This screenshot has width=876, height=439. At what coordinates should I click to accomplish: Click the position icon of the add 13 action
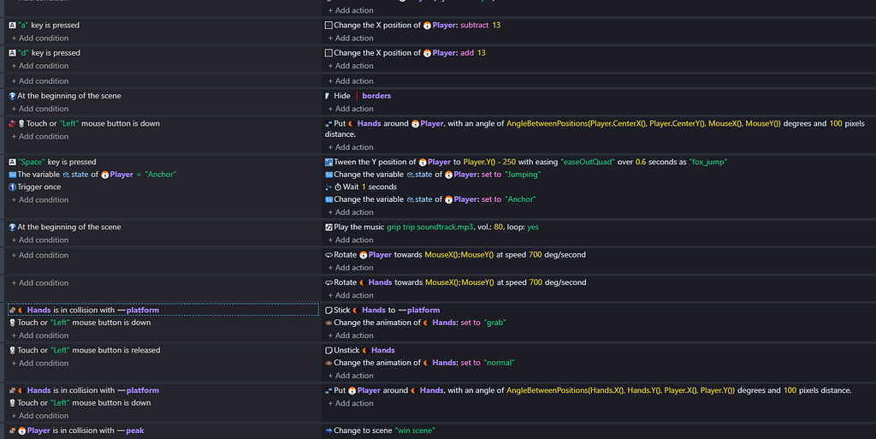(328, 53)
